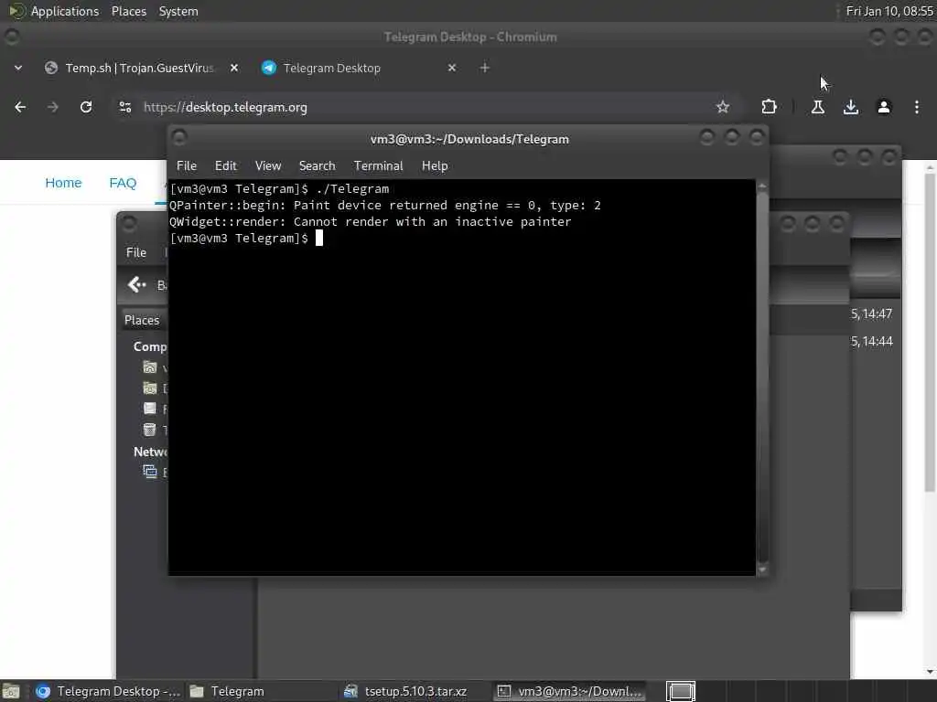Image resolution: width=937 pixels, height=702 pixels.
Task: Open terminal File menu
Action: (187, 166)
